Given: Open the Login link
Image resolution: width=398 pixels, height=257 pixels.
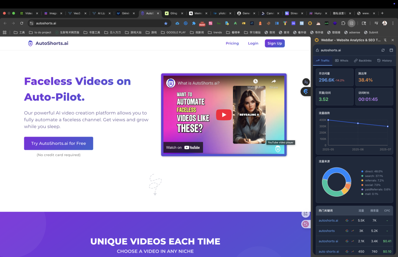Looking at the screenshot, I should 253,43.
